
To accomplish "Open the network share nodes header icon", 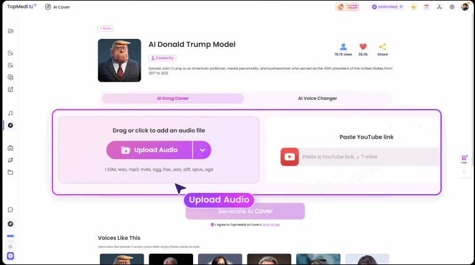I will click(439, 7).
